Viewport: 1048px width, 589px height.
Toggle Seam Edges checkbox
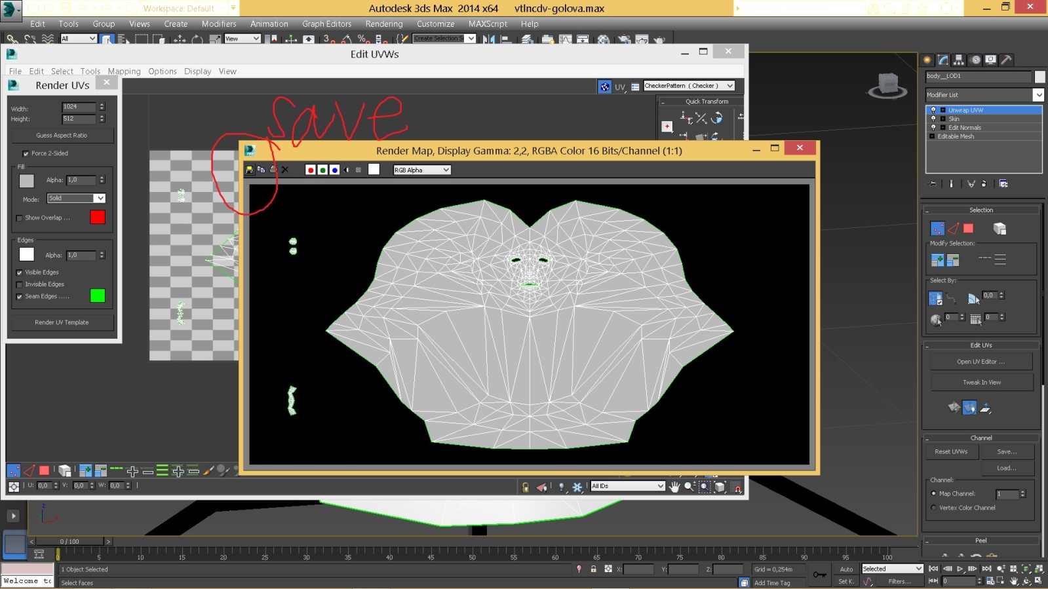[x=19, y=297]
